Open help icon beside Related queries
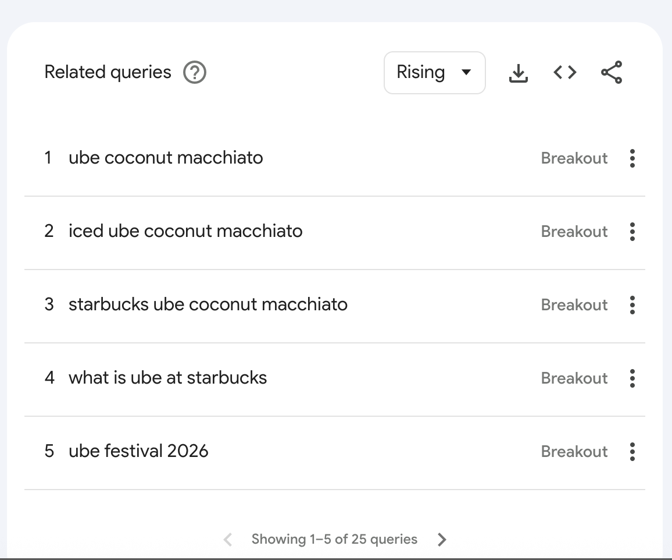 [x=195, y=73]
